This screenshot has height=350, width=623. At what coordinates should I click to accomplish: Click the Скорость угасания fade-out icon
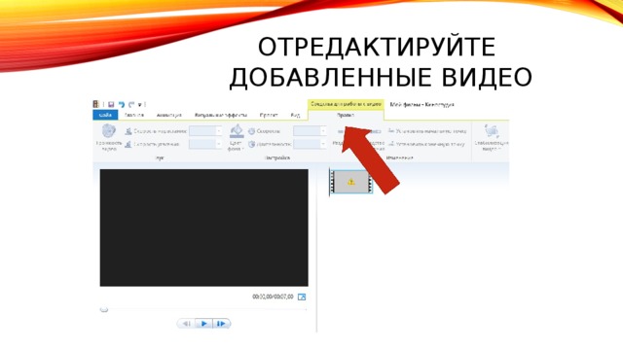[128, 144]
